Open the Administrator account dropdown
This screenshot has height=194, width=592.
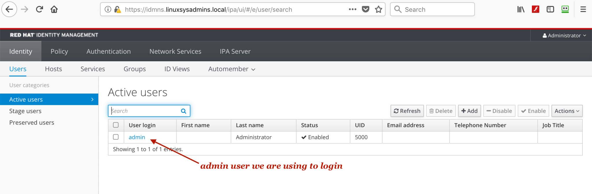tap(564, 35)
